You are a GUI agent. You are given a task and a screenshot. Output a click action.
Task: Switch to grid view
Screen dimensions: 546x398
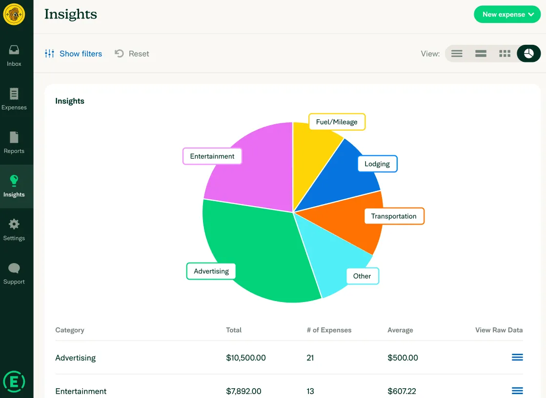coord(505,54)
